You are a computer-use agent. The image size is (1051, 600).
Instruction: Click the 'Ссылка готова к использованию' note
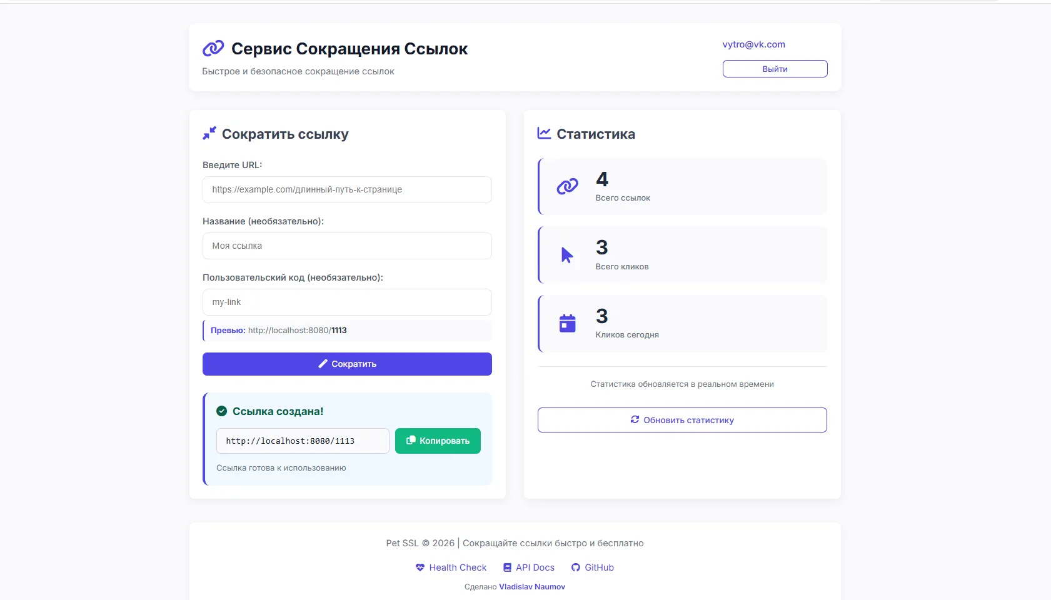pyautogui.click(x=281, y=467)
